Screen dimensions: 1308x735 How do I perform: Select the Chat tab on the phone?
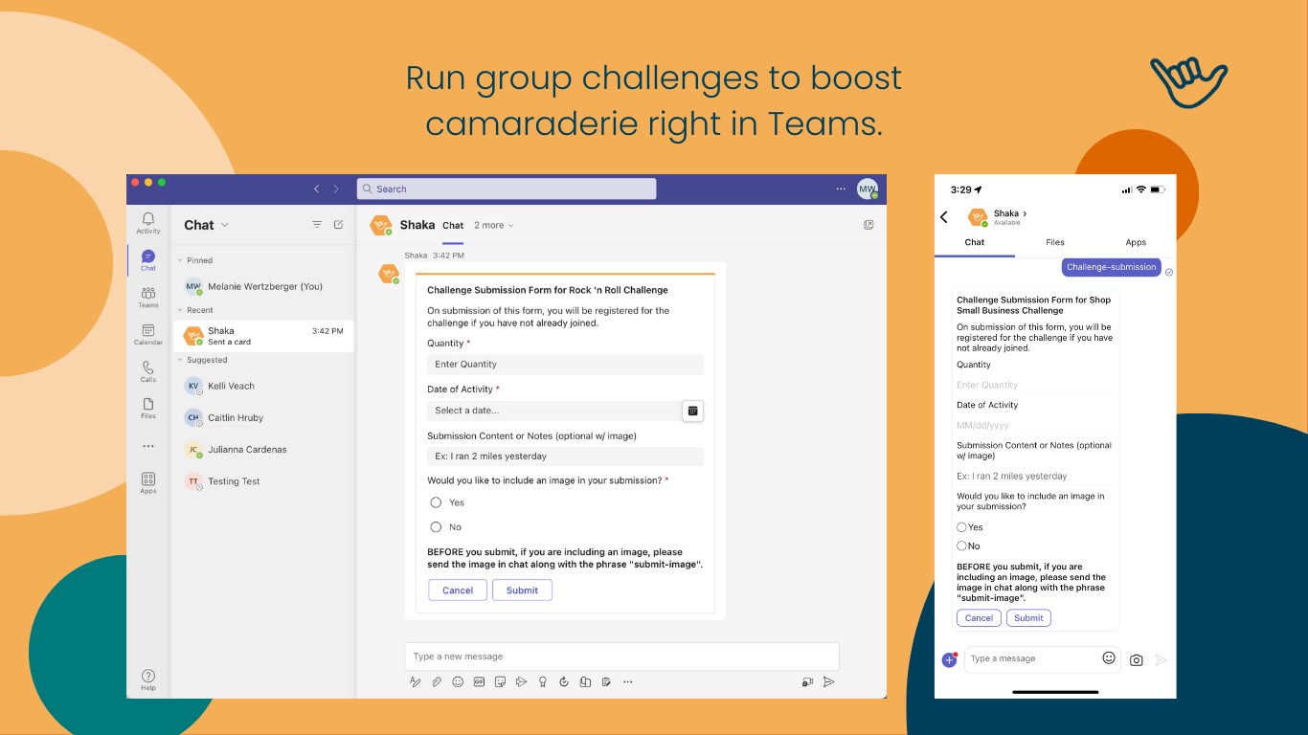(975, 242)
